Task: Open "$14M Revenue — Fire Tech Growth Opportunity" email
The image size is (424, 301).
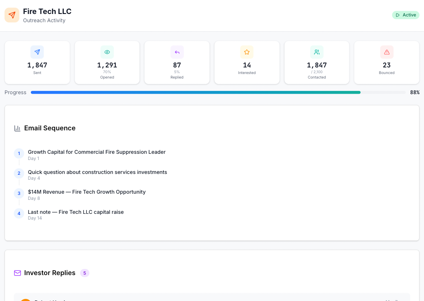Action: (86, 192)
